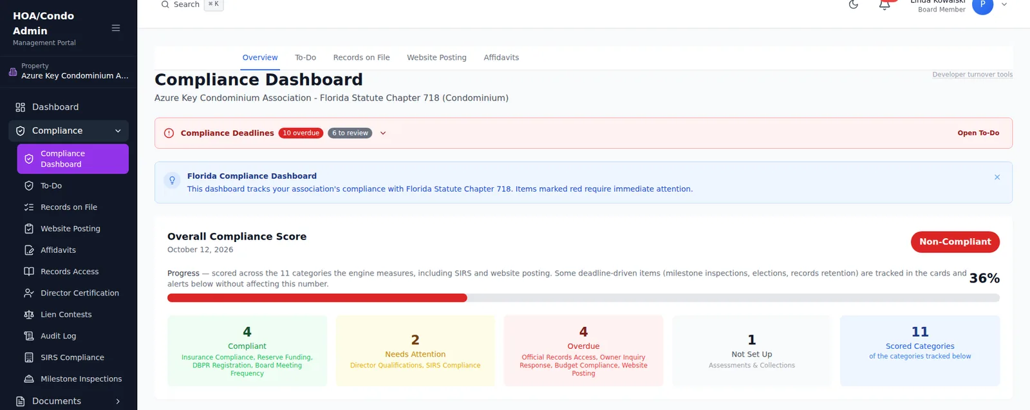Switch to the Records on File tab
1030x410 pixels.
362,58
